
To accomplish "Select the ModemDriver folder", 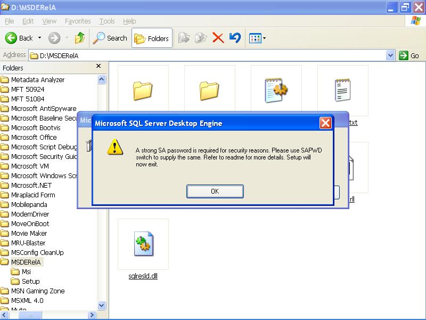I will click(x=30, y=214).
